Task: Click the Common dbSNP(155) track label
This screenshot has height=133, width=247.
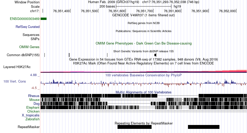Action: point(23,55)
